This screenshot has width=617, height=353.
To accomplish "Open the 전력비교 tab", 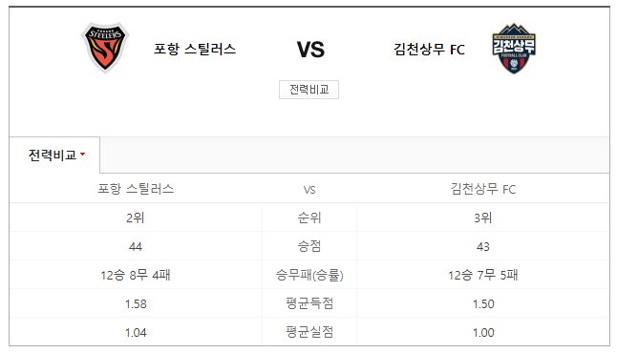I will pyautogui.click(x=54, y=155).
